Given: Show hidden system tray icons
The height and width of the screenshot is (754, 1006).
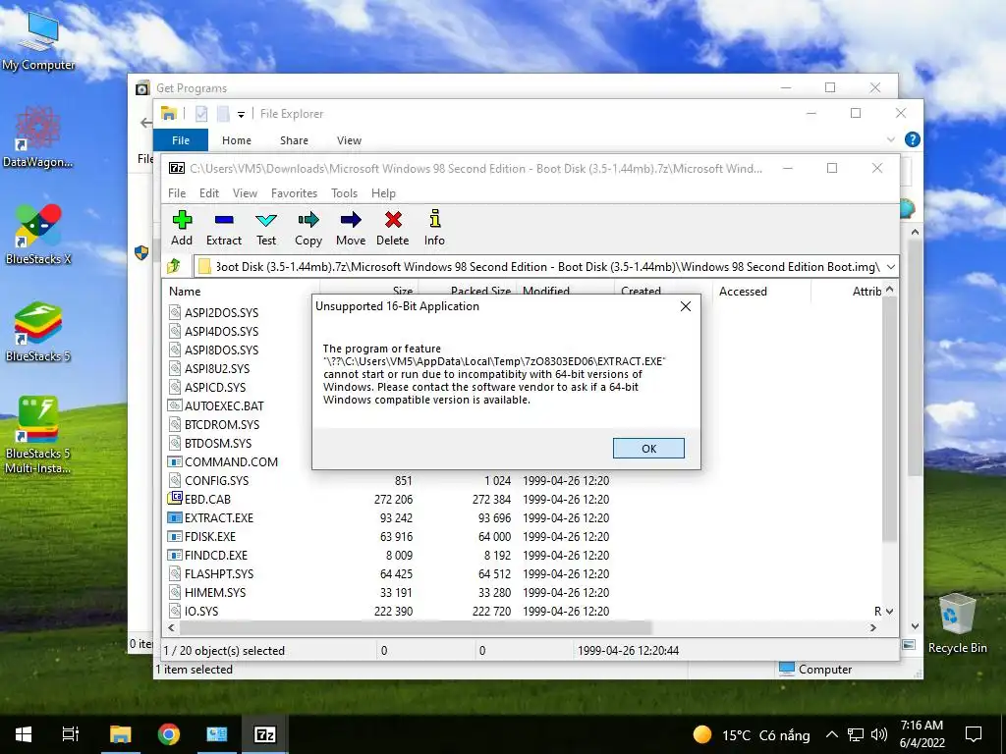Looking at the screenshot, I should (x=831, y=734).
